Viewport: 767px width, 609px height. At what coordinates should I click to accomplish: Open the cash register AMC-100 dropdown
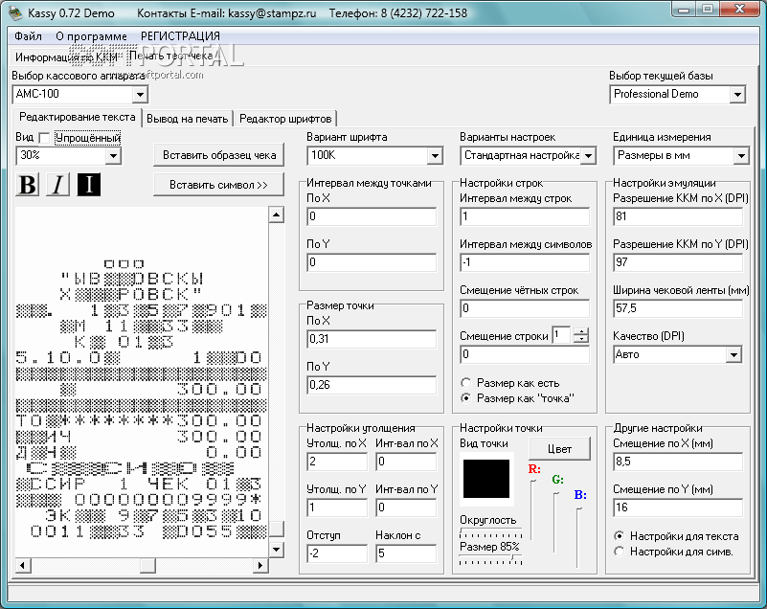[141, 95]
